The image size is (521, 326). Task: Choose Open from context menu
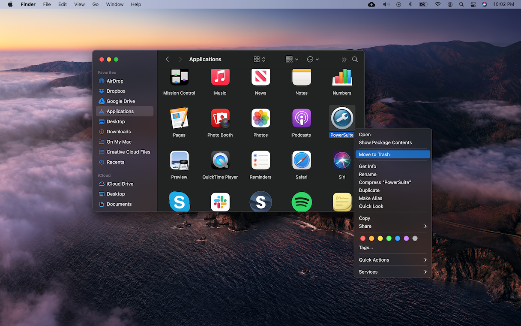point(393,135)
